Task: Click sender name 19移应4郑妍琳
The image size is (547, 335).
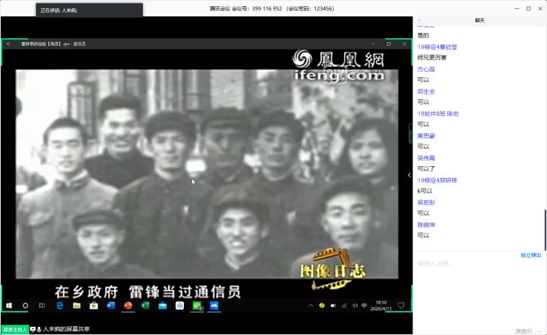Action: pos(437,180)
